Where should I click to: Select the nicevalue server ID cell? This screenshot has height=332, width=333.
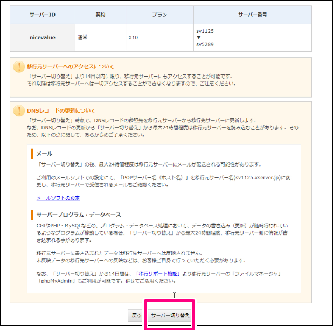click(43, 38)
